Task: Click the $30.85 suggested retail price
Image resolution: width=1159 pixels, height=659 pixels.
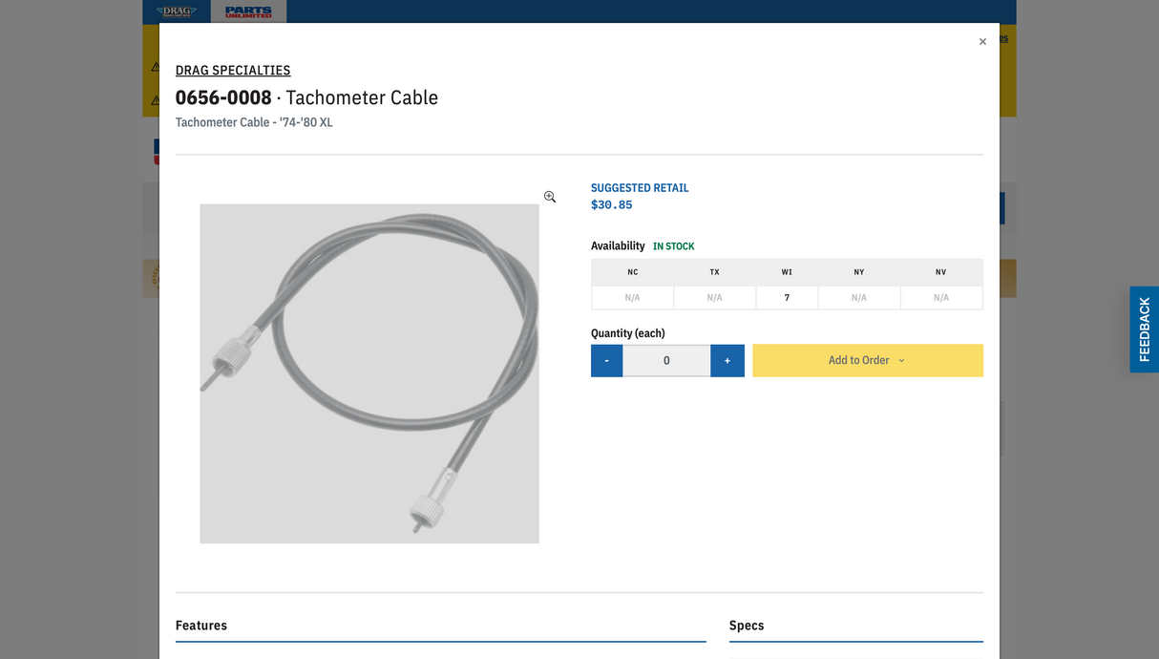Action: click(x=611, y=204)
